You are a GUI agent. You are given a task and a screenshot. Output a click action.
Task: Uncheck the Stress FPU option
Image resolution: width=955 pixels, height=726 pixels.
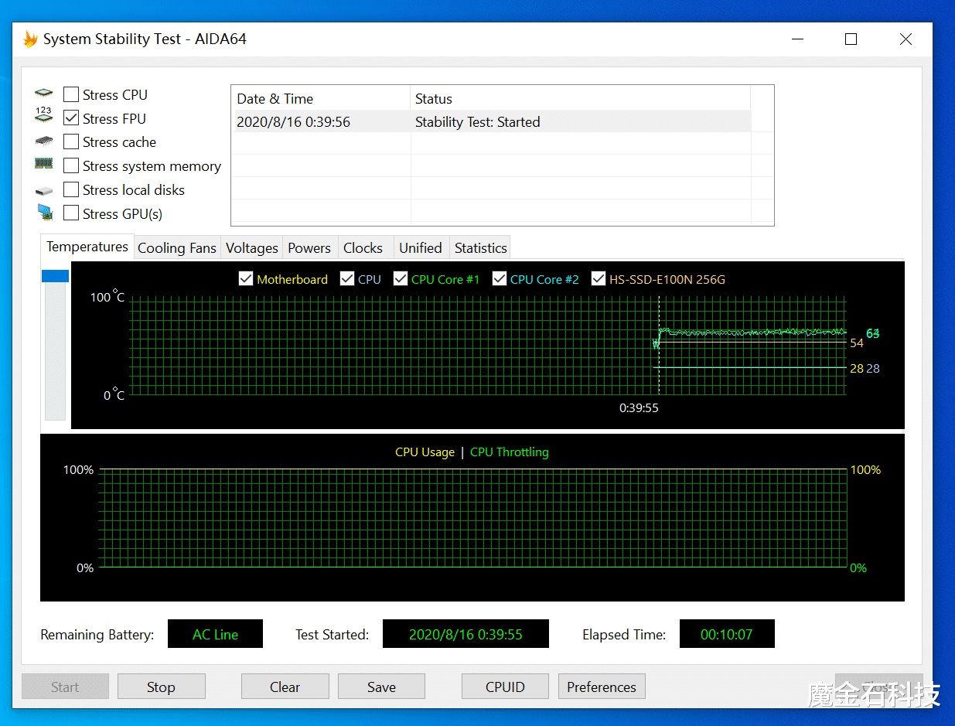point(71,118)
